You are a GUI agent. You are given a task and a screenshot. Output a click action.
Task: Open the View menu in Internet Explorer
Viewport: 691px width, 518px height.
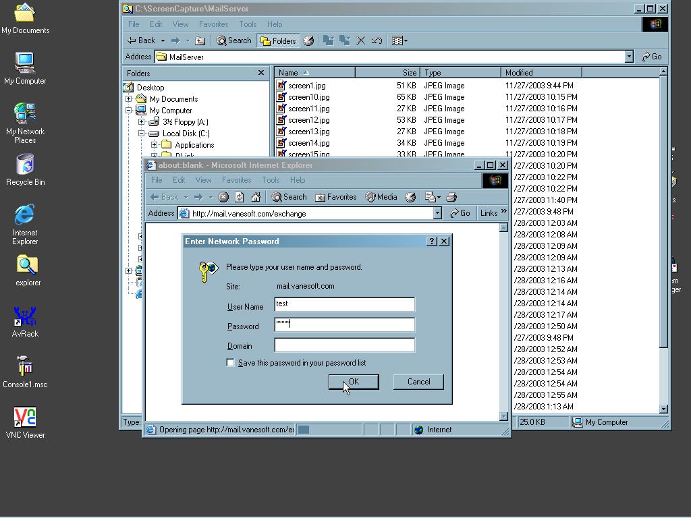(x=204, y=180)
